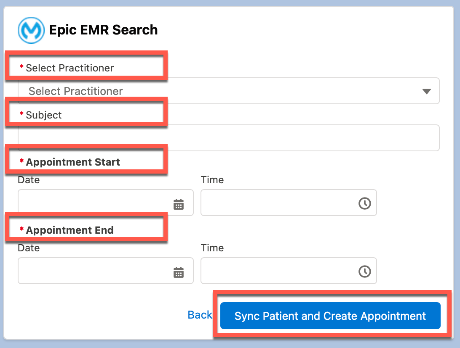Open the Select Practitioner combo box

click(229, 91)
